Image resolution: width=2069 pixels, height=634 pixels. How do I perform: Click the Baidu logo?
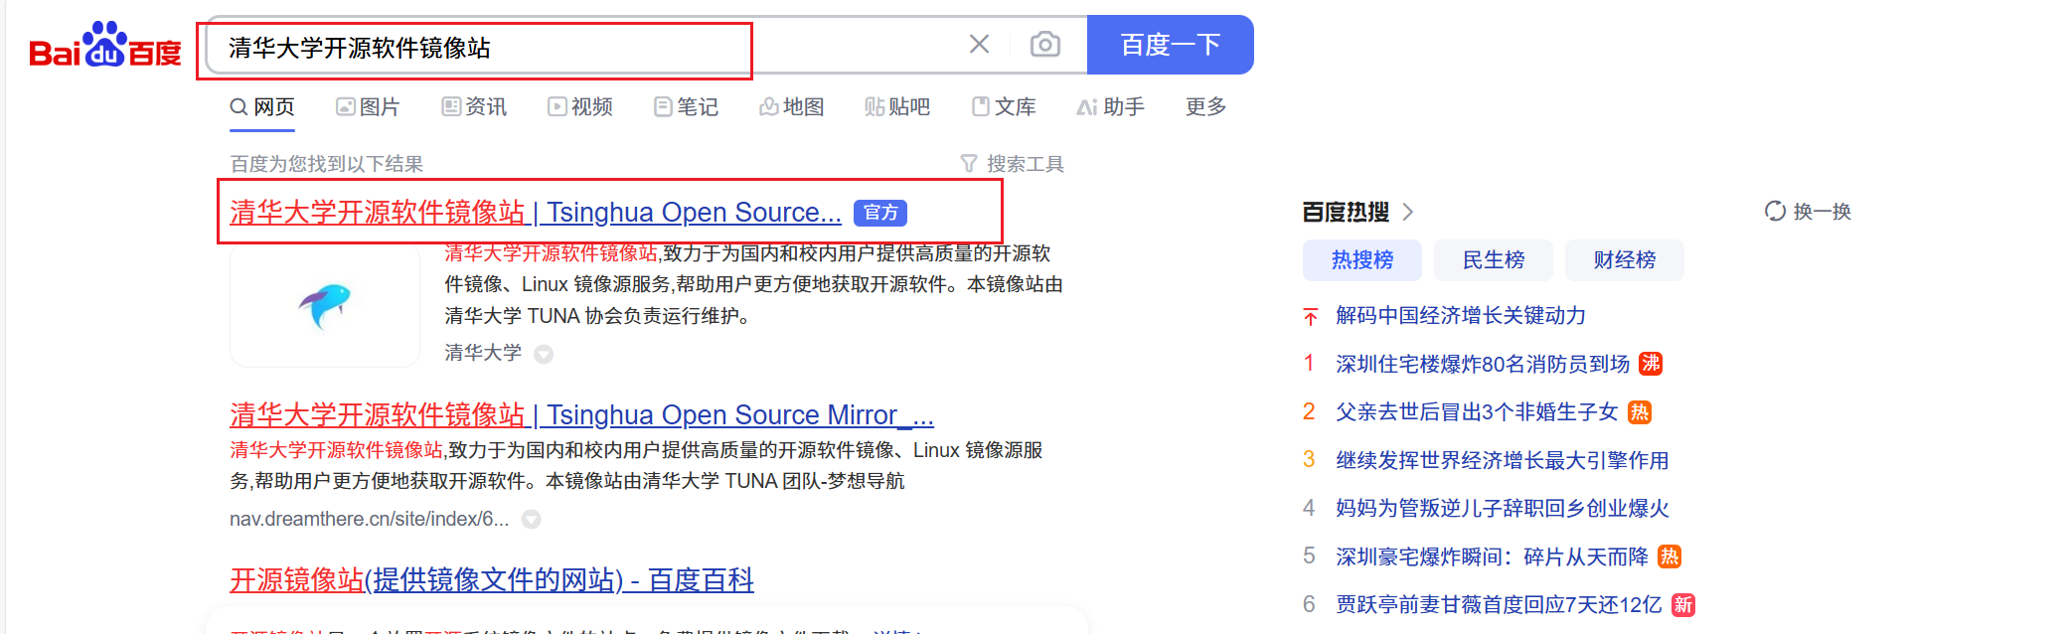coord(105,46)
